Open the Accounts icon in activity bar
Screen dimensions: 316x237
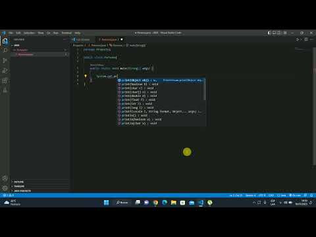click(5, 178)
